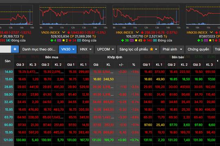
Task: Open the Danh mục theo dõi tab
Action: pos(39,49)
